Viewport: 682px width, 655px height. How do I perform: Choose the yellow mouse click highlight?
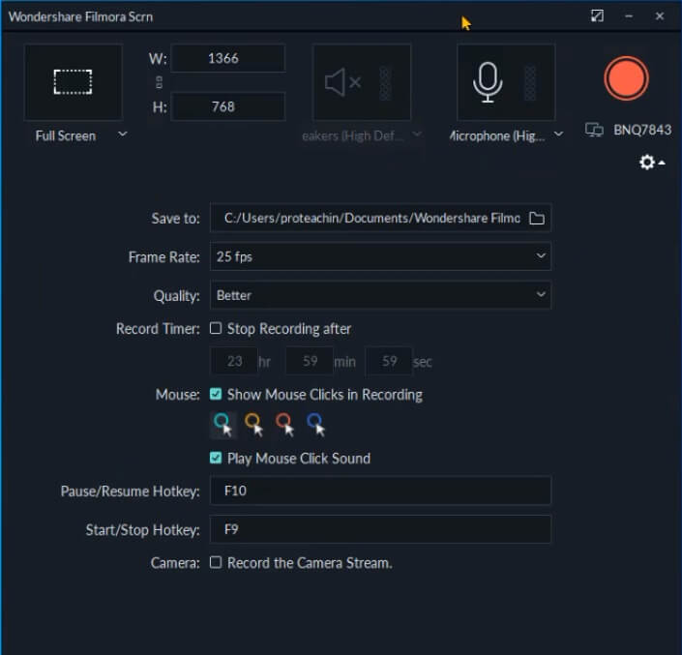click(x=254, y=425)
